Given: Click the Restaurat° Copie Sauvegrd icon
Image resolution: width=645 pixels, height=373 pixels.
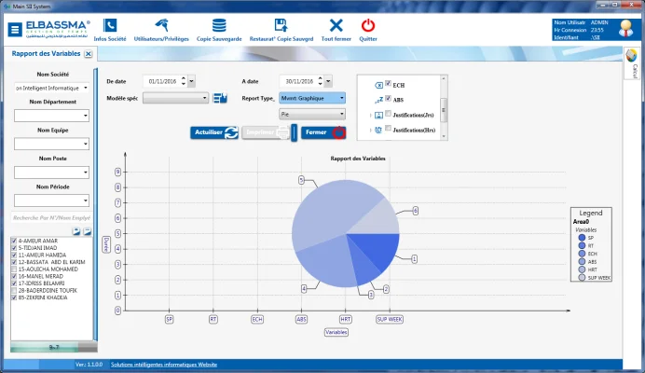Looking at the screenshot, I should tap(280, 26).
